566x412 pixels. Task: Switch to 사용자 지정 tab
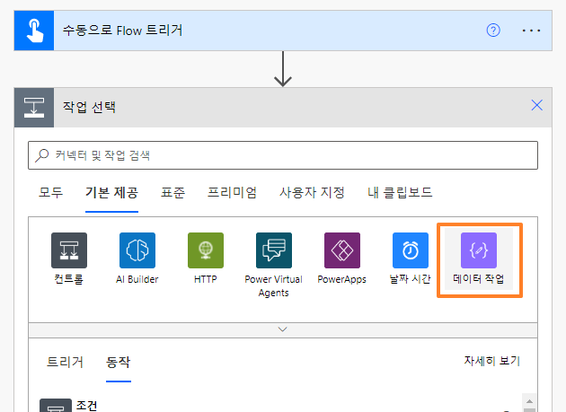point(312,193)
